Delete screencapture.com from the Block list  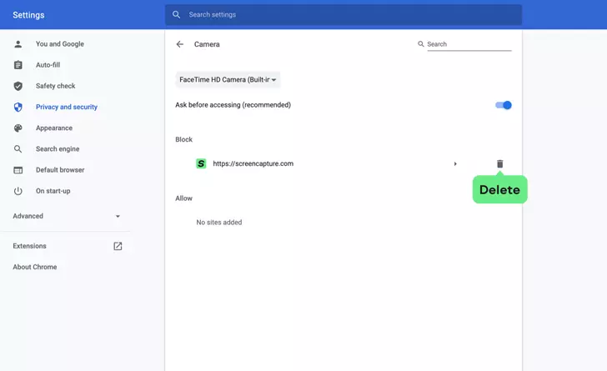[499, 163]
